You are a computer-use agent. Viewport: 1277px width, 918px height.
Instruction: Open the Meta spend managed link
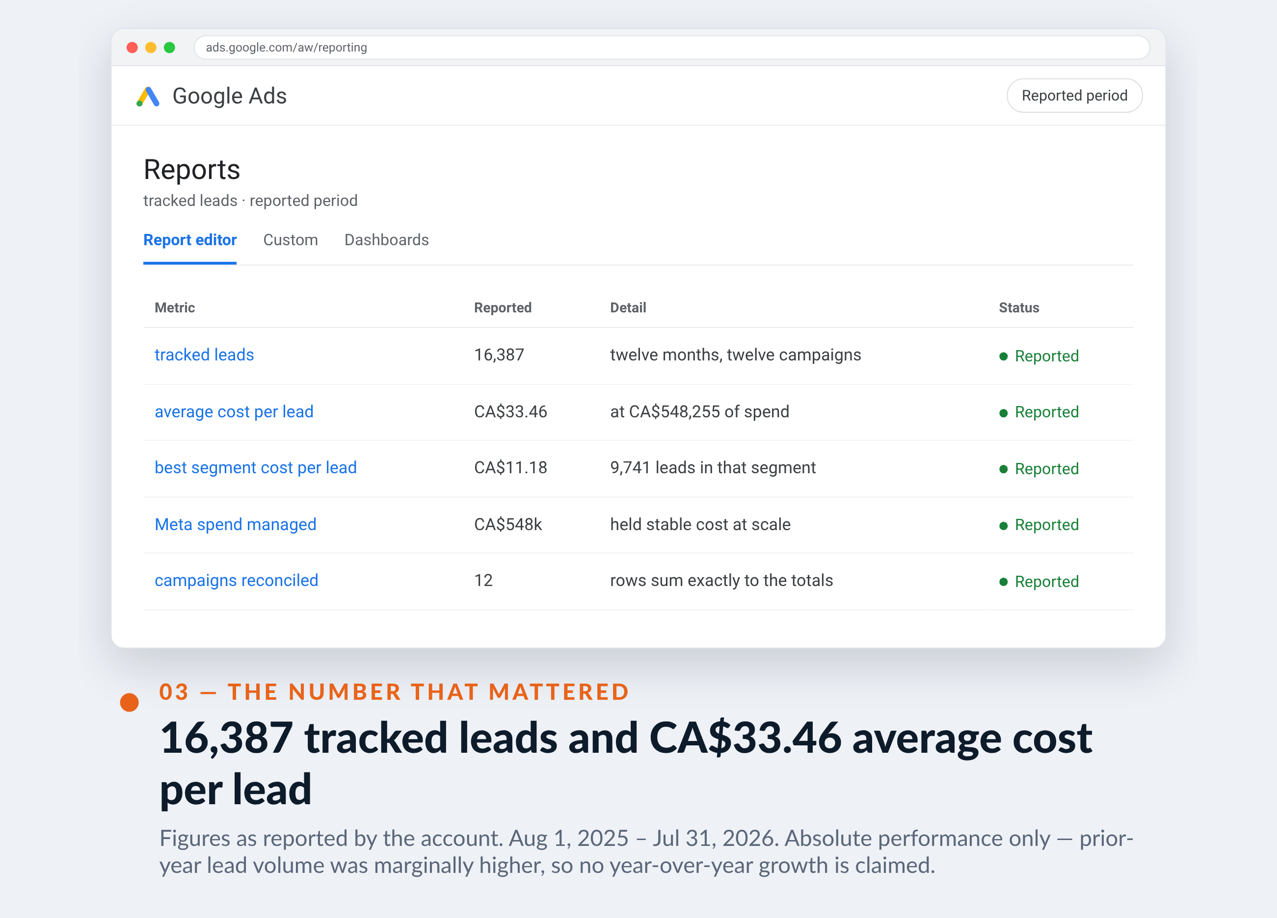tap(236, 524)
